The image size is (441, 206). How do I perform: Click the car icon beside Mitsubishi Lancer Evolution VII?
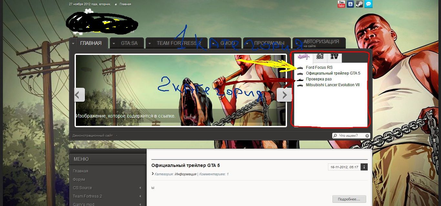(300, 85)
